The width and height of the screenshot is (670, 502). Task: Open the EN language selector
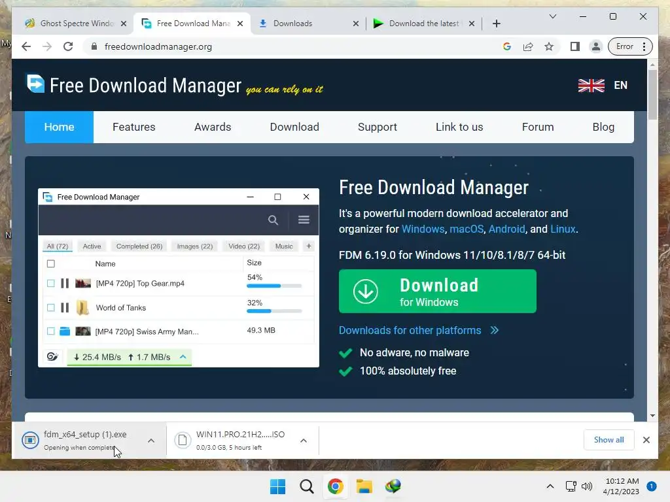[x=620, y=86]
